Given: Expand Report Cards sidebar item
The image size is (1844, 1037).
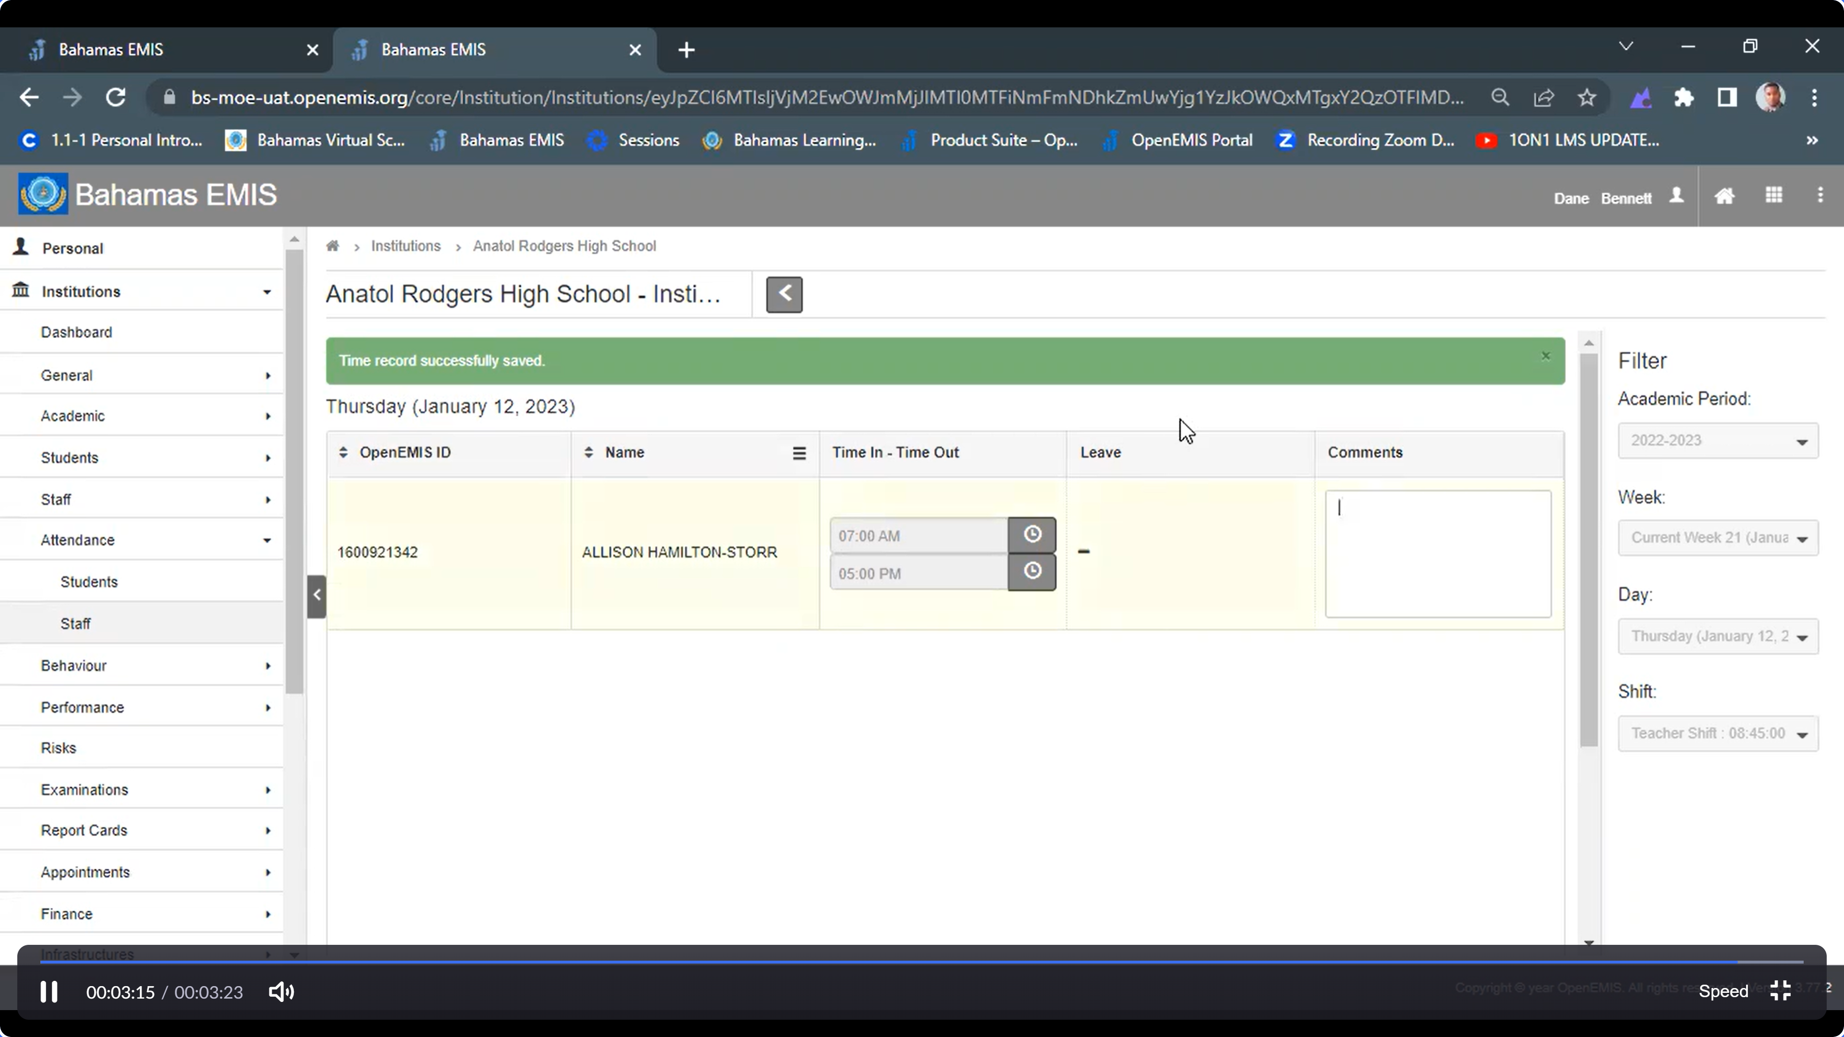Looking at the screenshot, I should (x=142, y=830).
